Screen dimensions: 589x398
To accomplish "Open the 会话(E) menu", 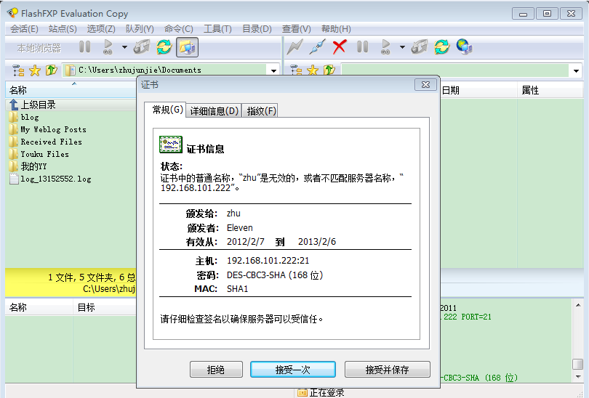I will tap(24, 29).
